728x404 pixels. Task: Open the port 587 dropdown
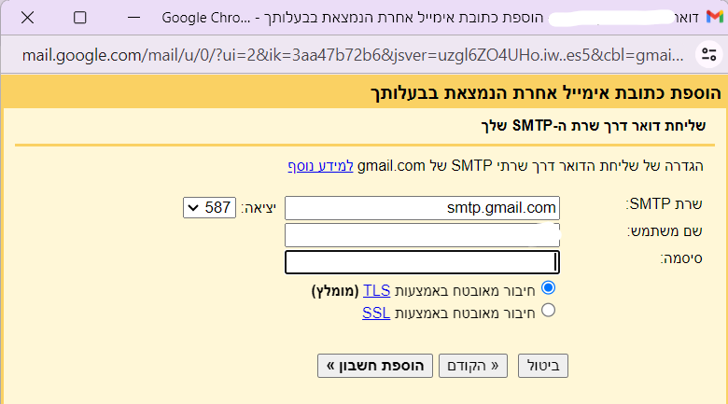pos(209,207)
